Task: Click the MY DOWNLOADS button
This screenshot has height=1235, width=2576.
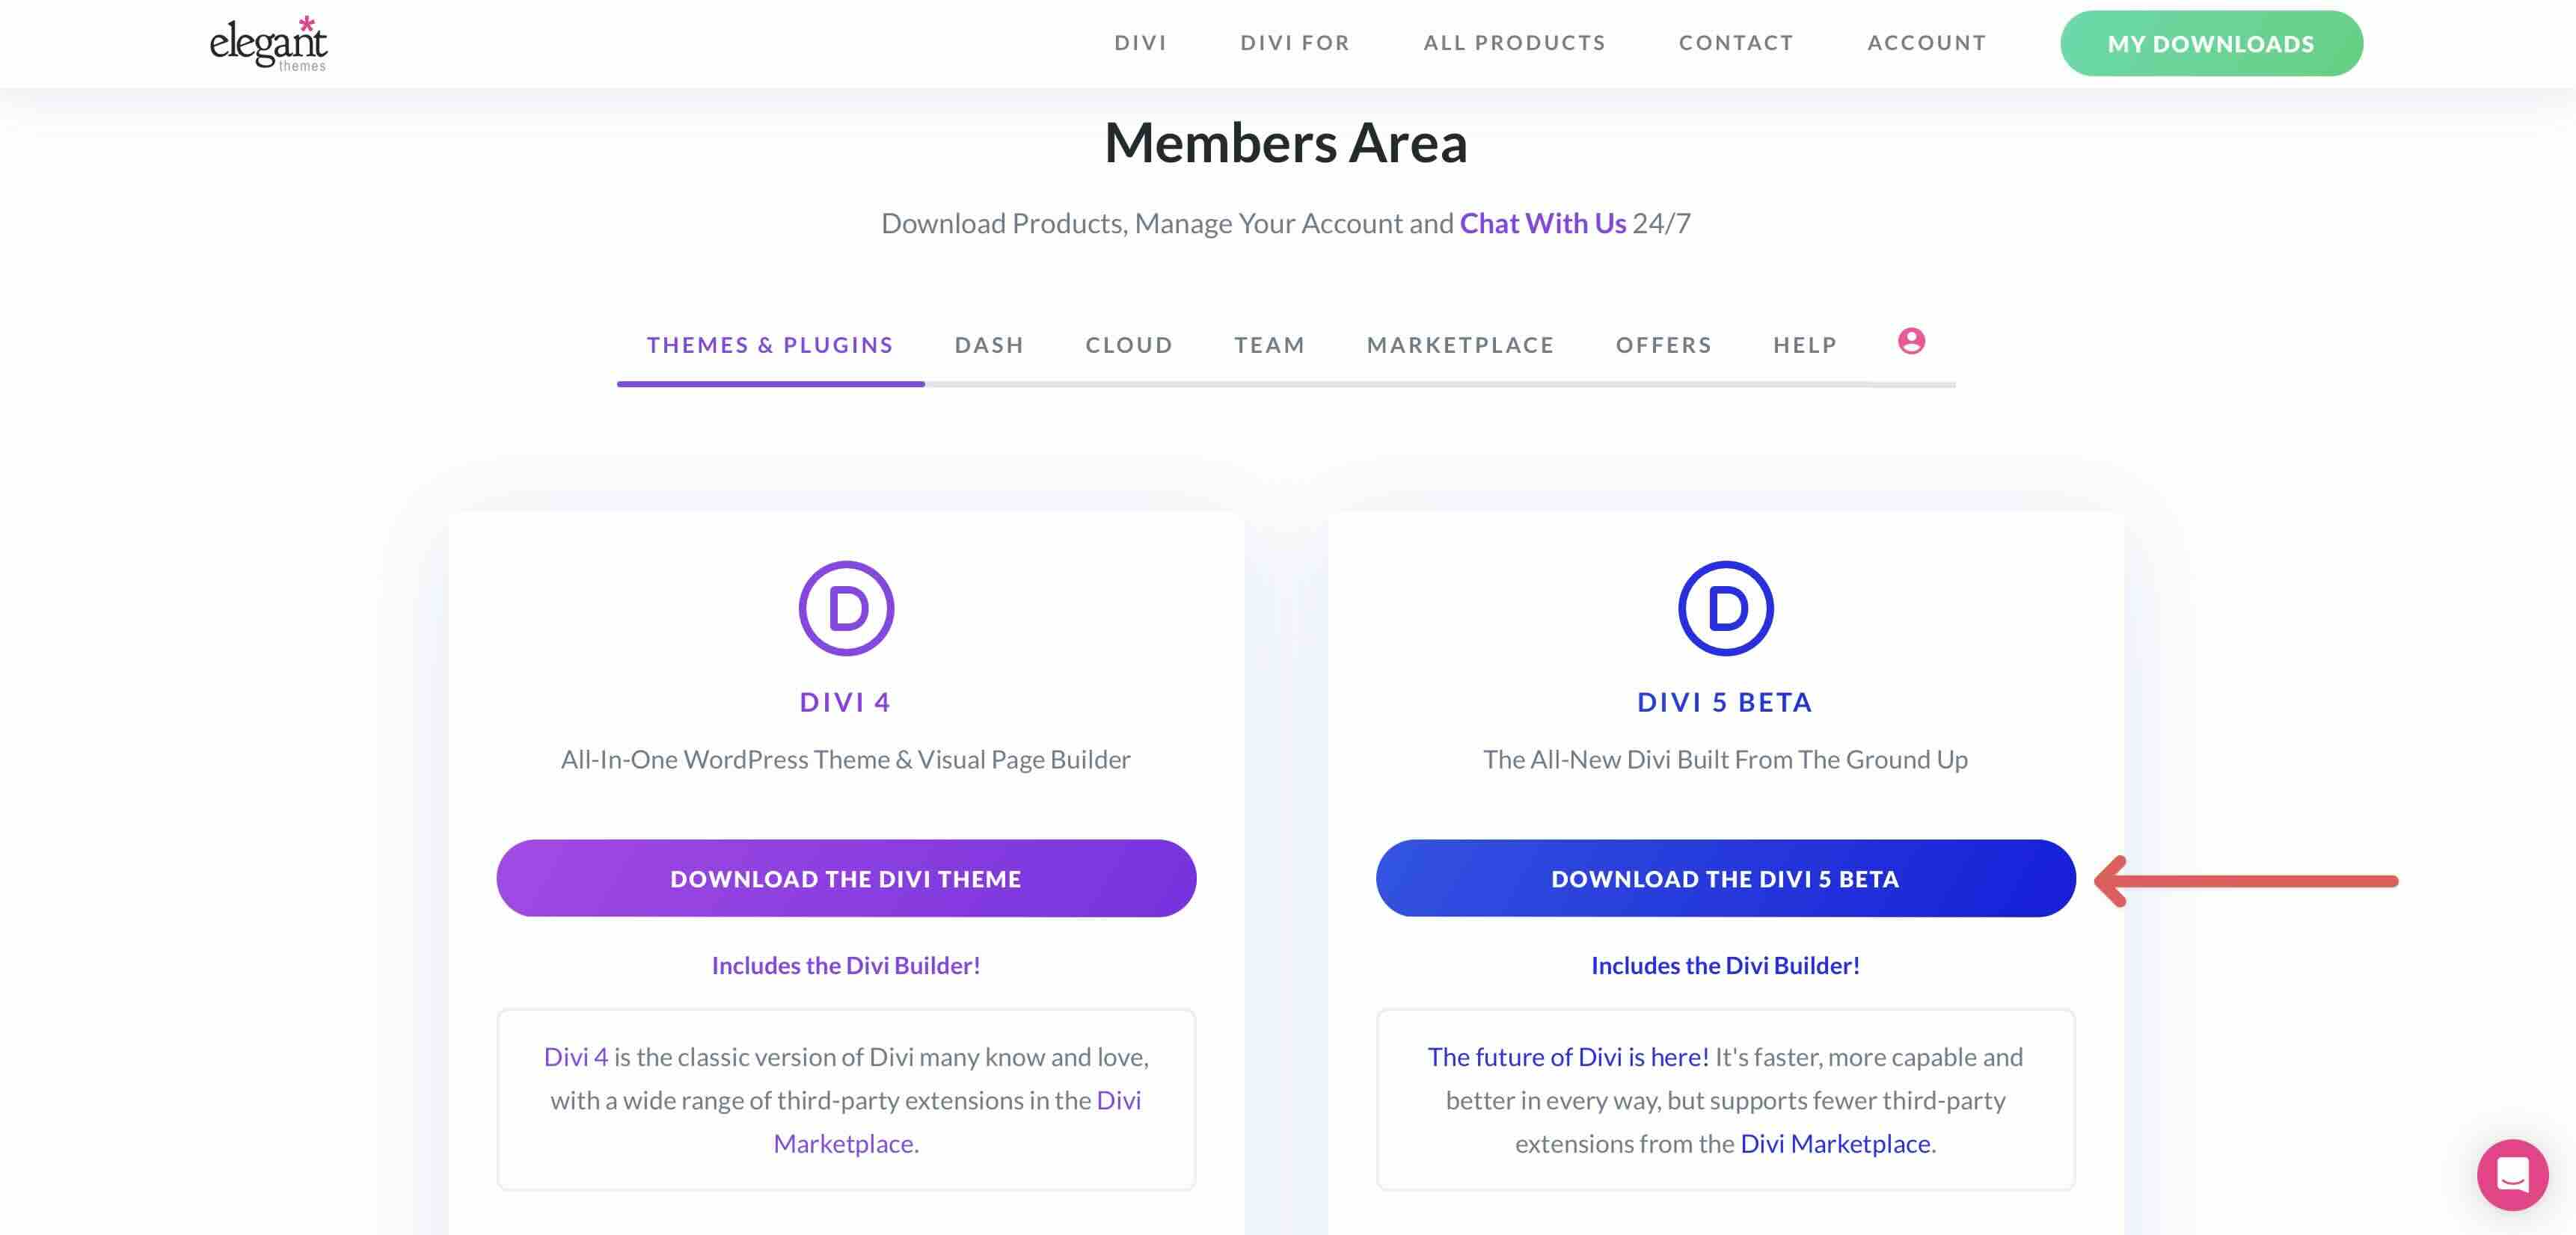Action: pyautogui.click(x=2210, y=43)
